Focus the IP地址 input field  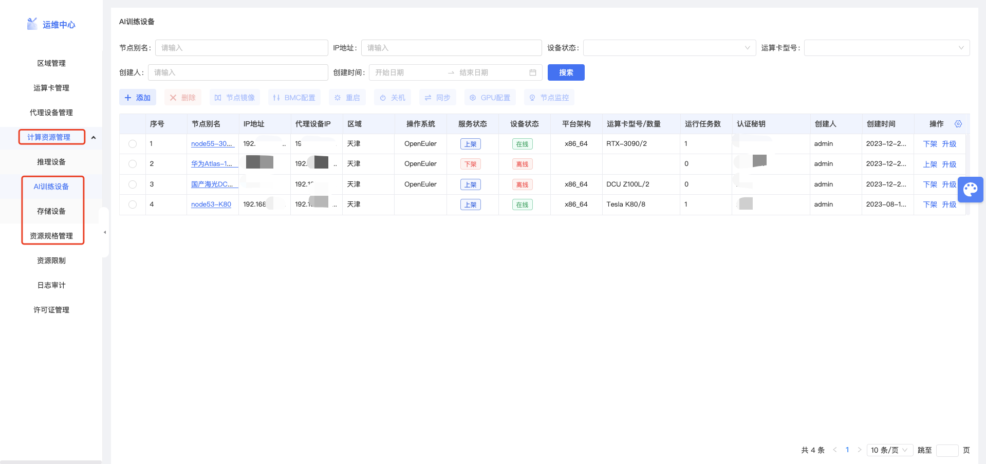(x=451, y=48)
